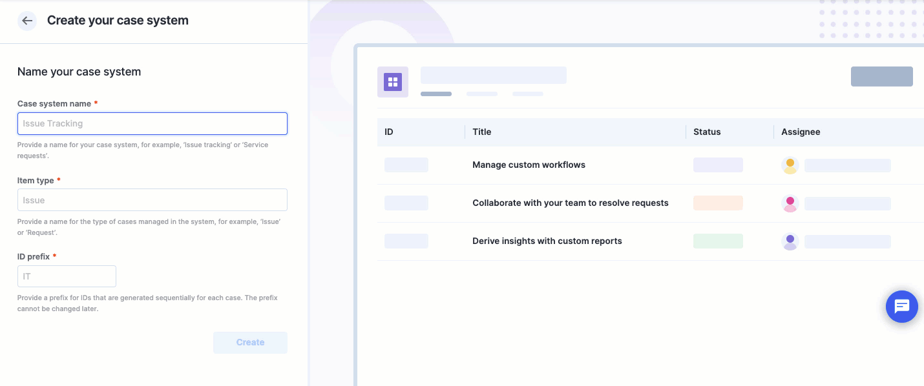Screen dimensions: 924x386
Task: Click 'Derive insights with custom reports' row
Action: tap(547, 241)
